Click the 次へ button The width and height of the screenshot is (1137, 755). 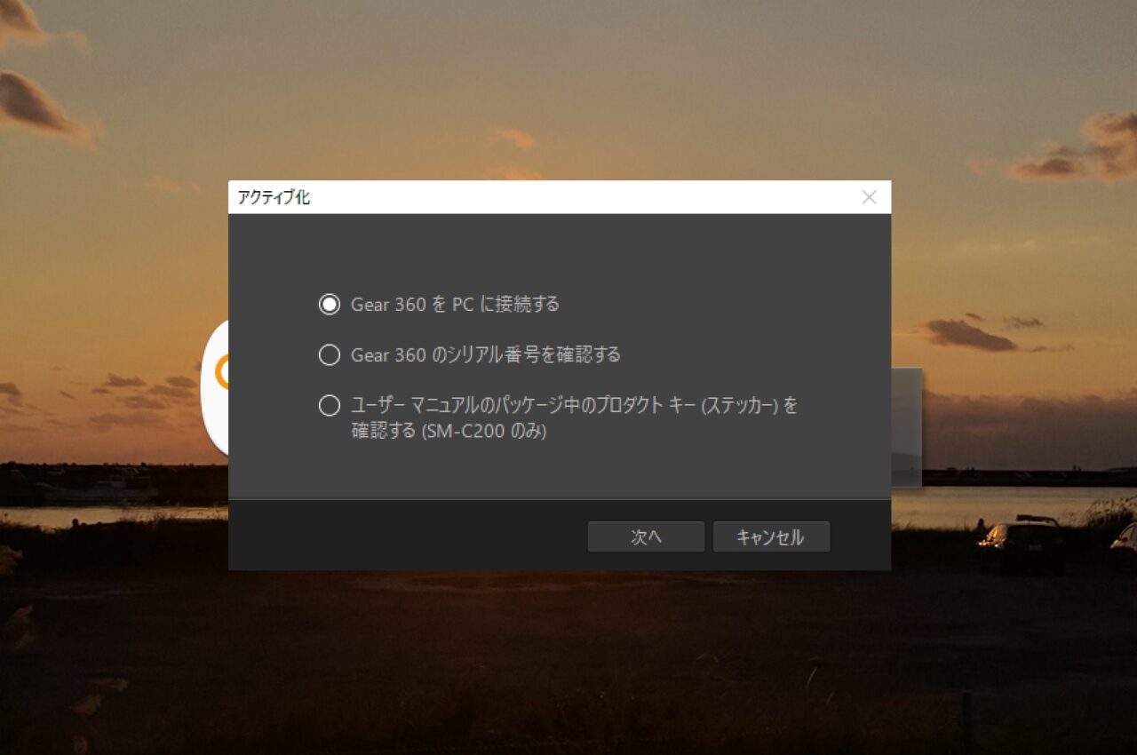tap(646, 536)
